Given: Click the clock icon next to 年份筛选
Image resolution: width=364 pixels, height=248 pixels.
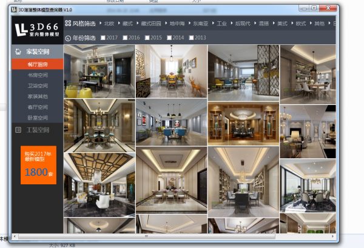Looking at the screenshot, I should coord(67,38).
